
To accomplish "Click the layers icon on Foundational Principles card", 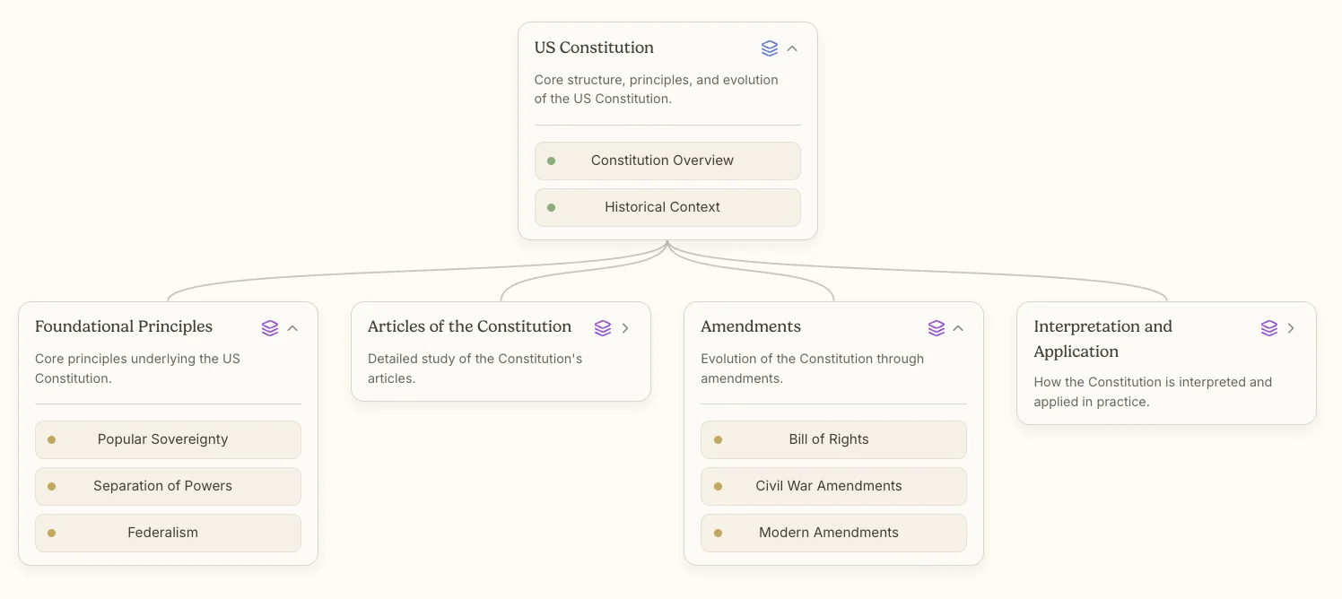I will tap(270, 328).
